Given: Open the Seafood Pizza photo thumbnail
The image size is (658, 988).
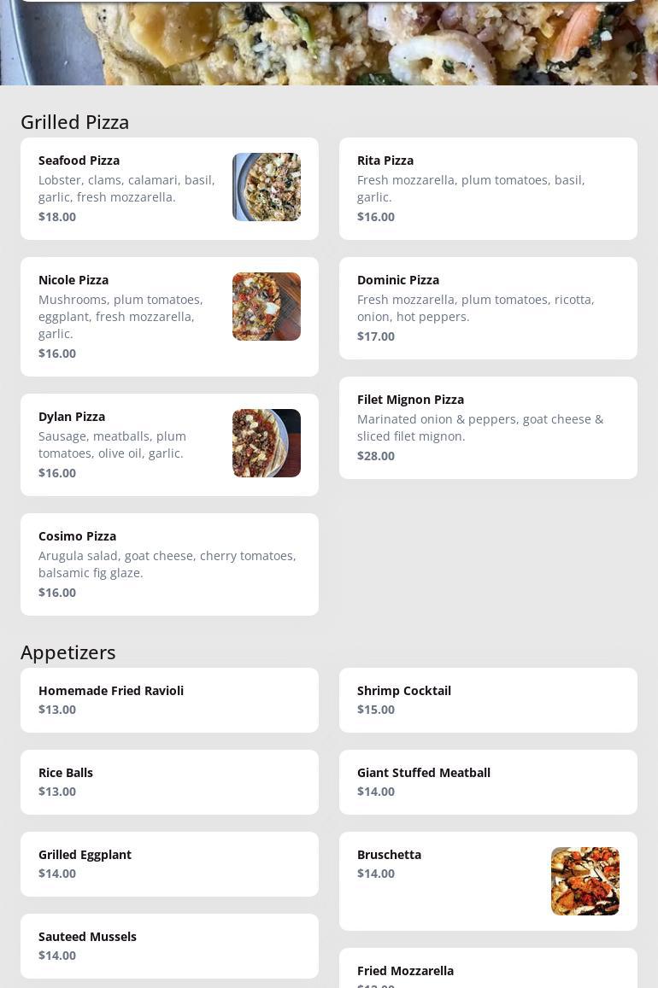Looking at the screenshot, I should (266, 187).
